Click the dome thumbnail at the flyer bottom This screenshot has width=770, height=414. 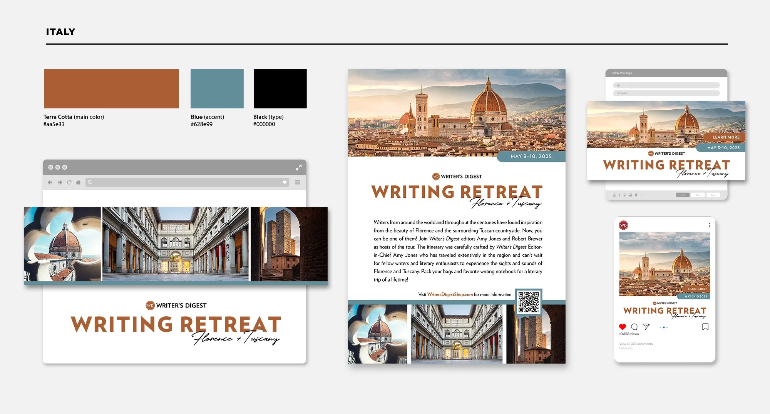pos(378,334)
